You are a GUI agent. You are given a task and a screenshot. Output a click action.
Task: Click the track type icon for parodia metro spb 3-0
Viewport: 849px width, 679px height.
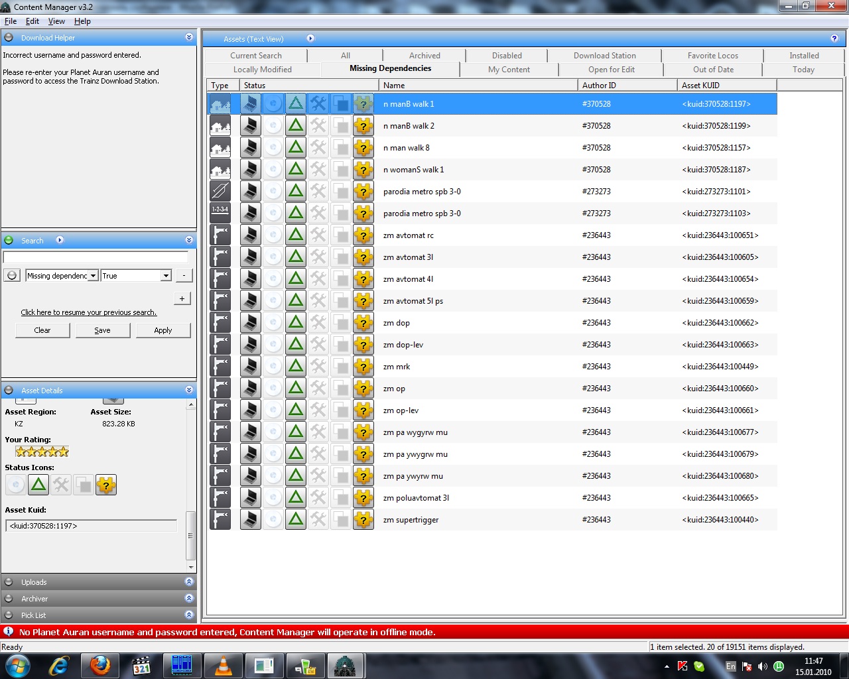[x=220, y=192]
